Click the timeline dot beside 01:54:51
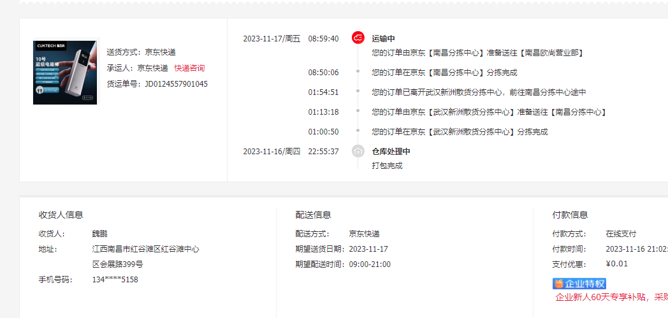The image size is (668, 318). tap(358, 90)
